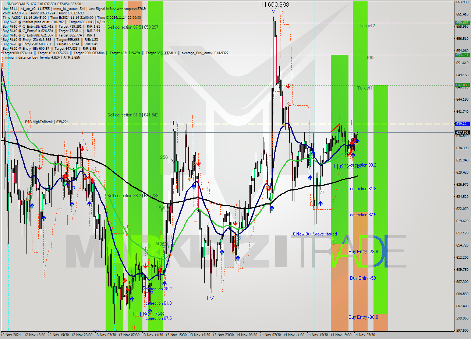Viewport: 471px width, 339px height.
Task: Click the 604.850 price axis label
Action: (462, 294)
